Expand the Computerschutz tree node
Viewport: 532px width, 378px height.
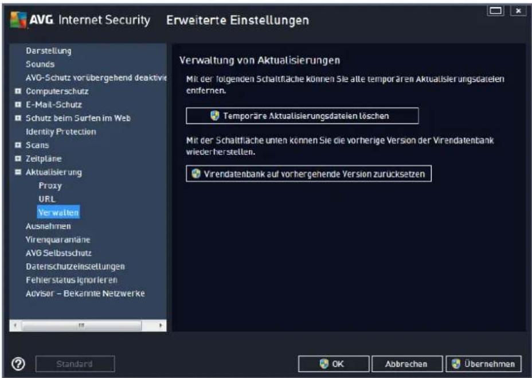pyautogui.click(x=18, y=91)
